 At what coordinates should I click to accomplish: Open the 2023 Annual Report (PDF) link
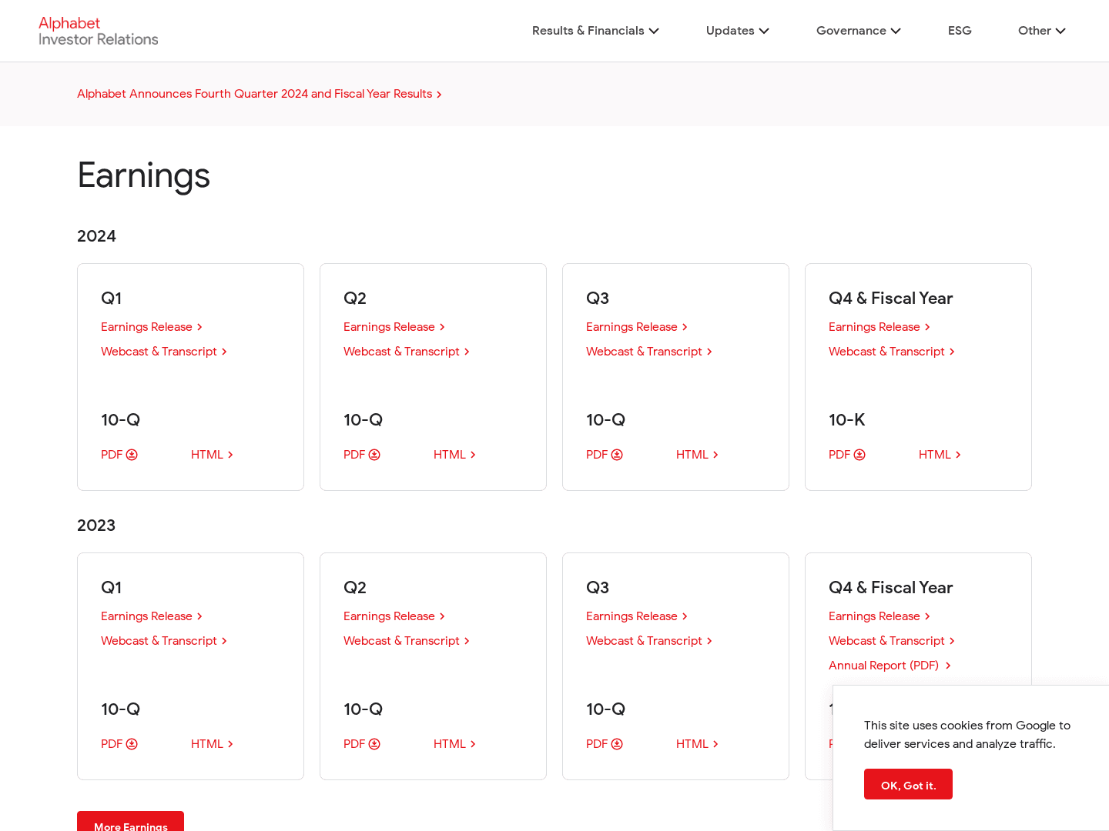point(889,666)
